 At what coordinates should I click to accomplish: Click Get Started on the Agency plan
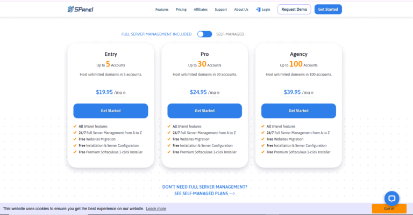coord(298,111)
